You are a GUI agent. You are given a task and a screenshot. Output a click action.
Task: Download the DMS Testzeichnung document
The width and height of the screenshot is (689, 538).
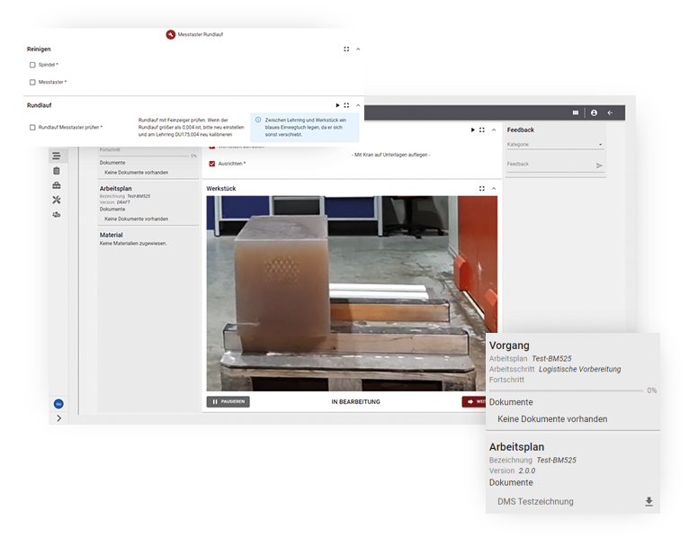(x=649, y=502)
